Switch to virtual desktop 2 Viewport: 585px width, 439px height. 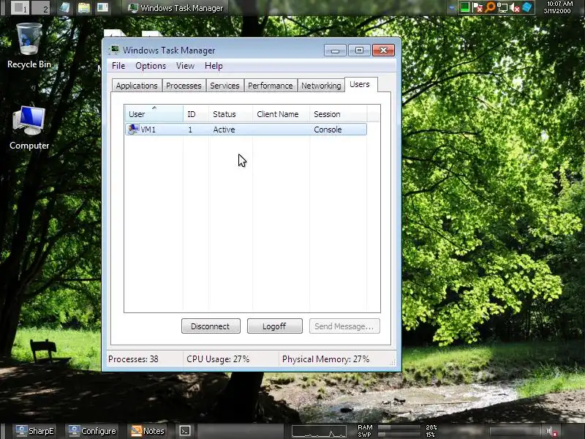tap(40, 7)
